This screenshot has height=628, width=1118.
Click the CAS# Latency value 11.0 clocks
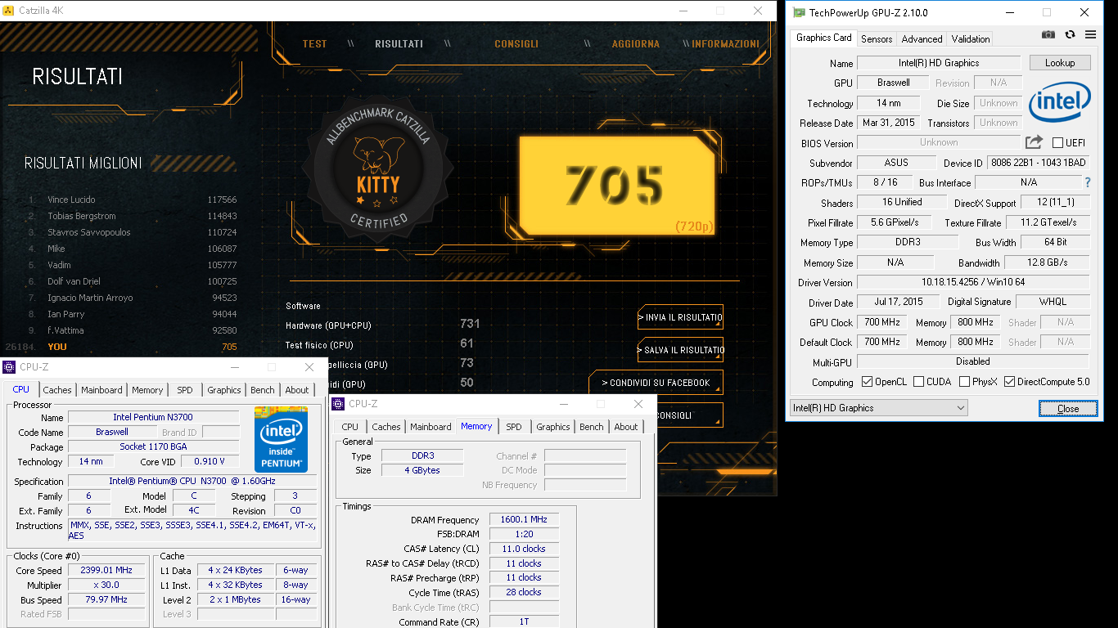(x=525, y=549)
